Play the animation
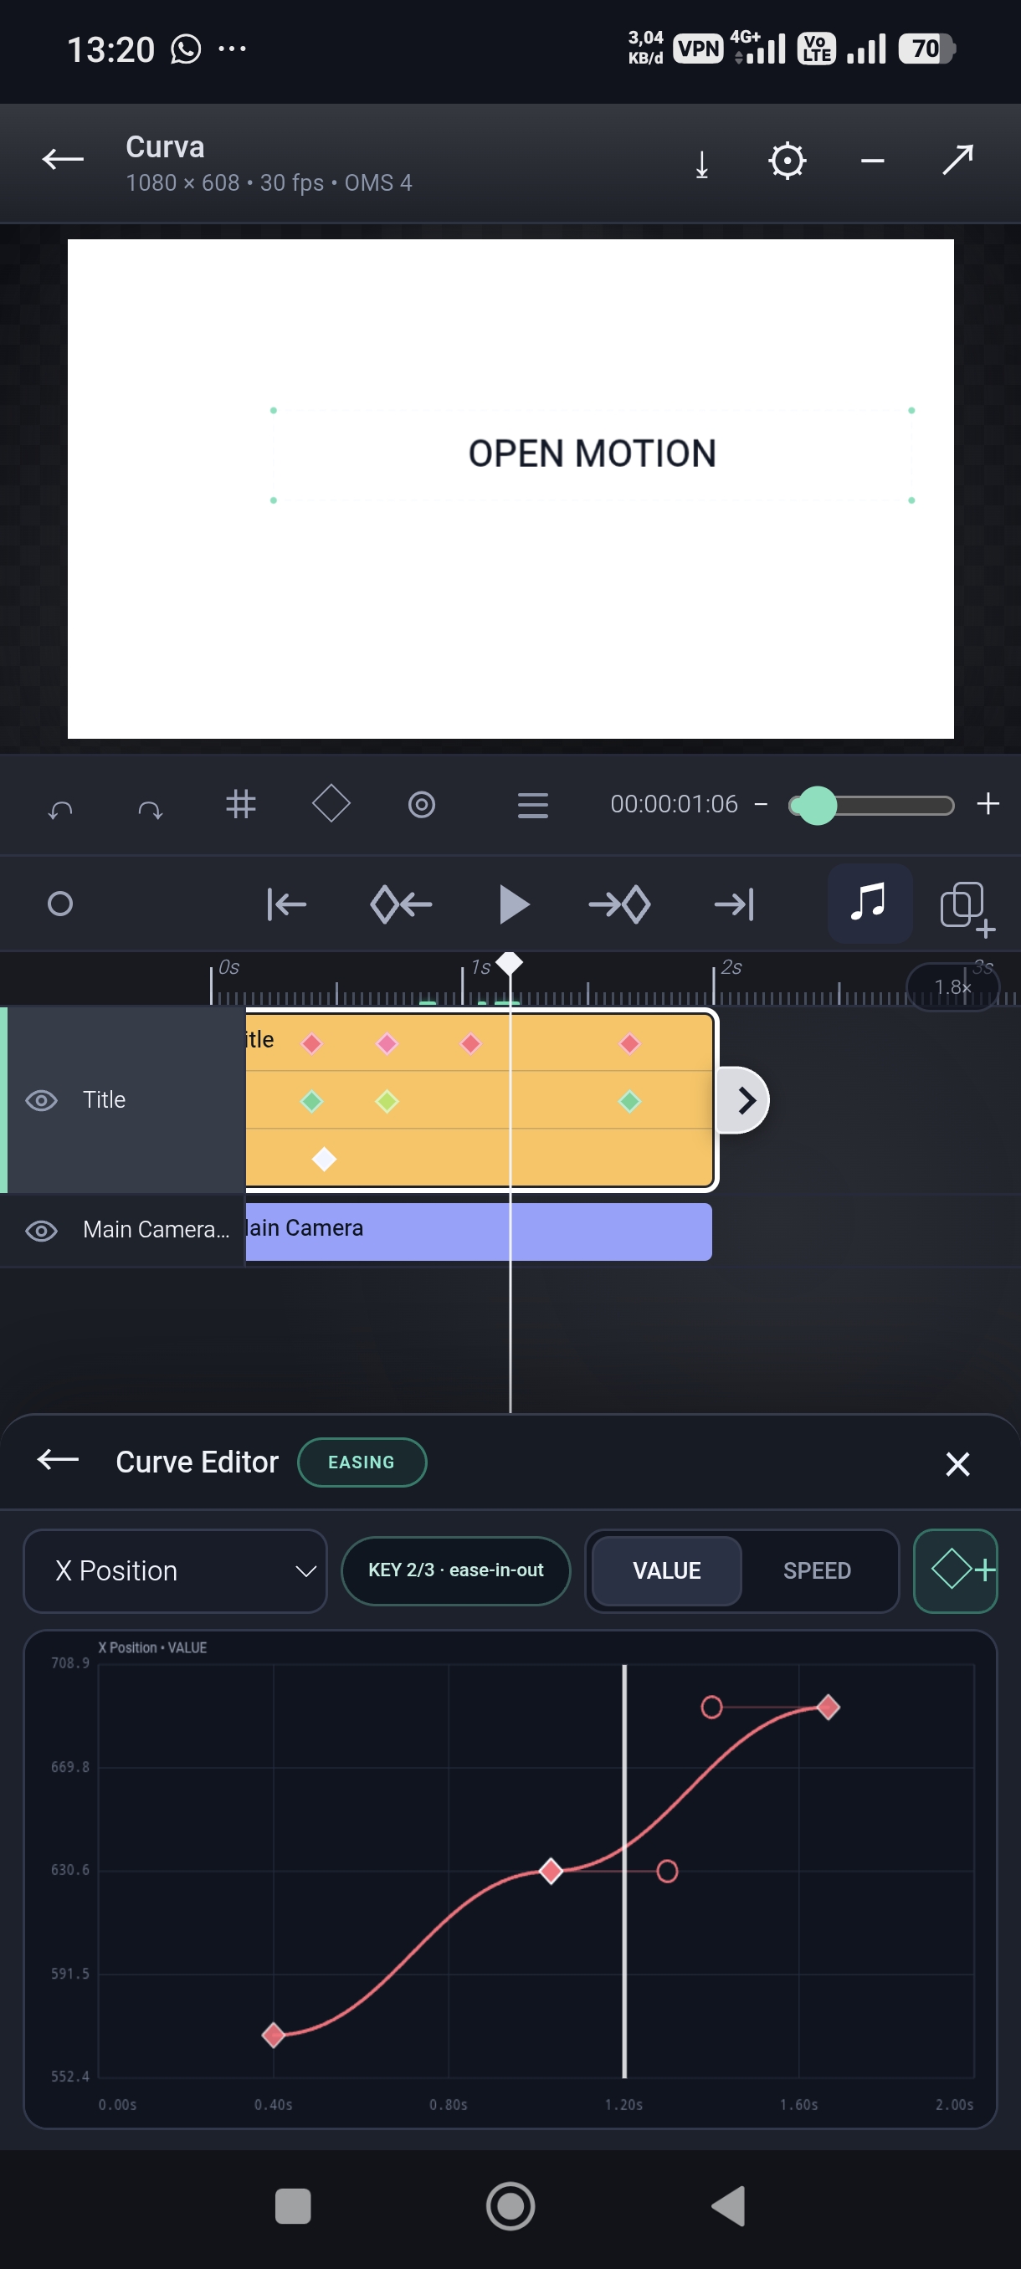This screenshot has width=1021, height=2269. [x=514, y=904]
